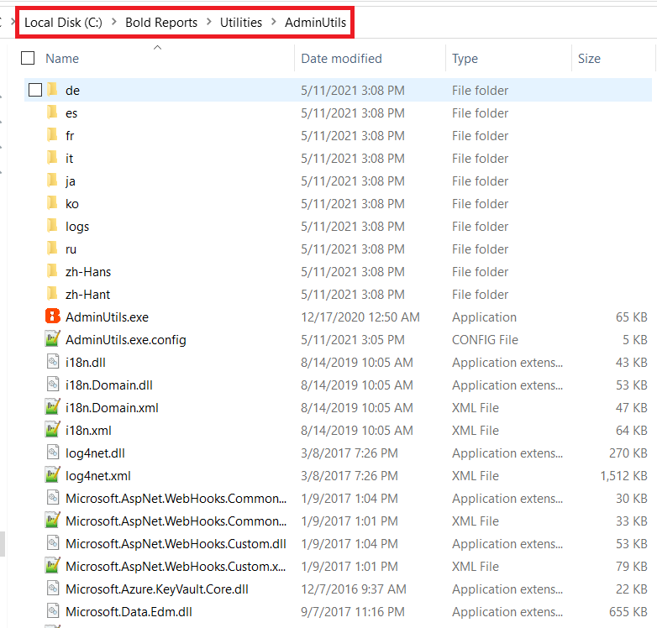The width and height of the screenshot is (657, 628).
Task: Click the Microsoft.Azure.KeyVault.Core.dll file icon
Action: [x=53, y=588]
